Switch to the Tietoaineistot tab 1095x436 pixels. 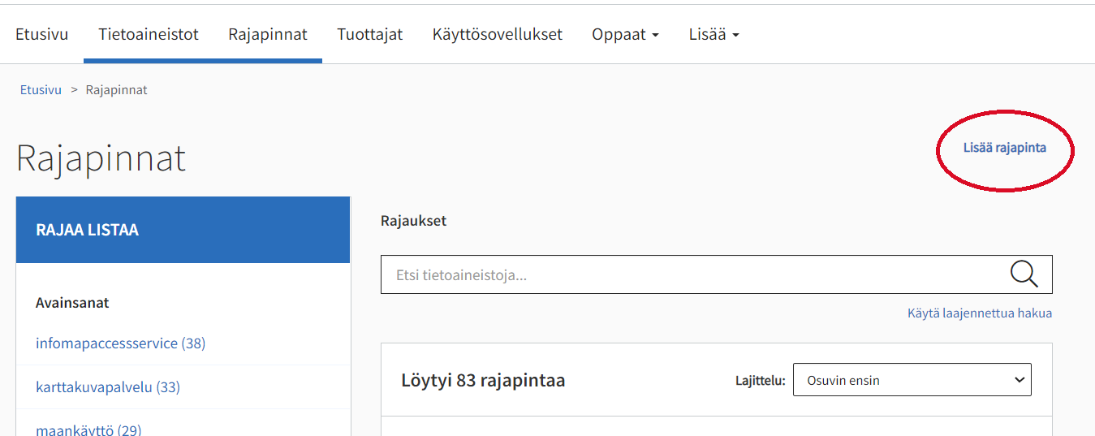click(x=149, y=35)
